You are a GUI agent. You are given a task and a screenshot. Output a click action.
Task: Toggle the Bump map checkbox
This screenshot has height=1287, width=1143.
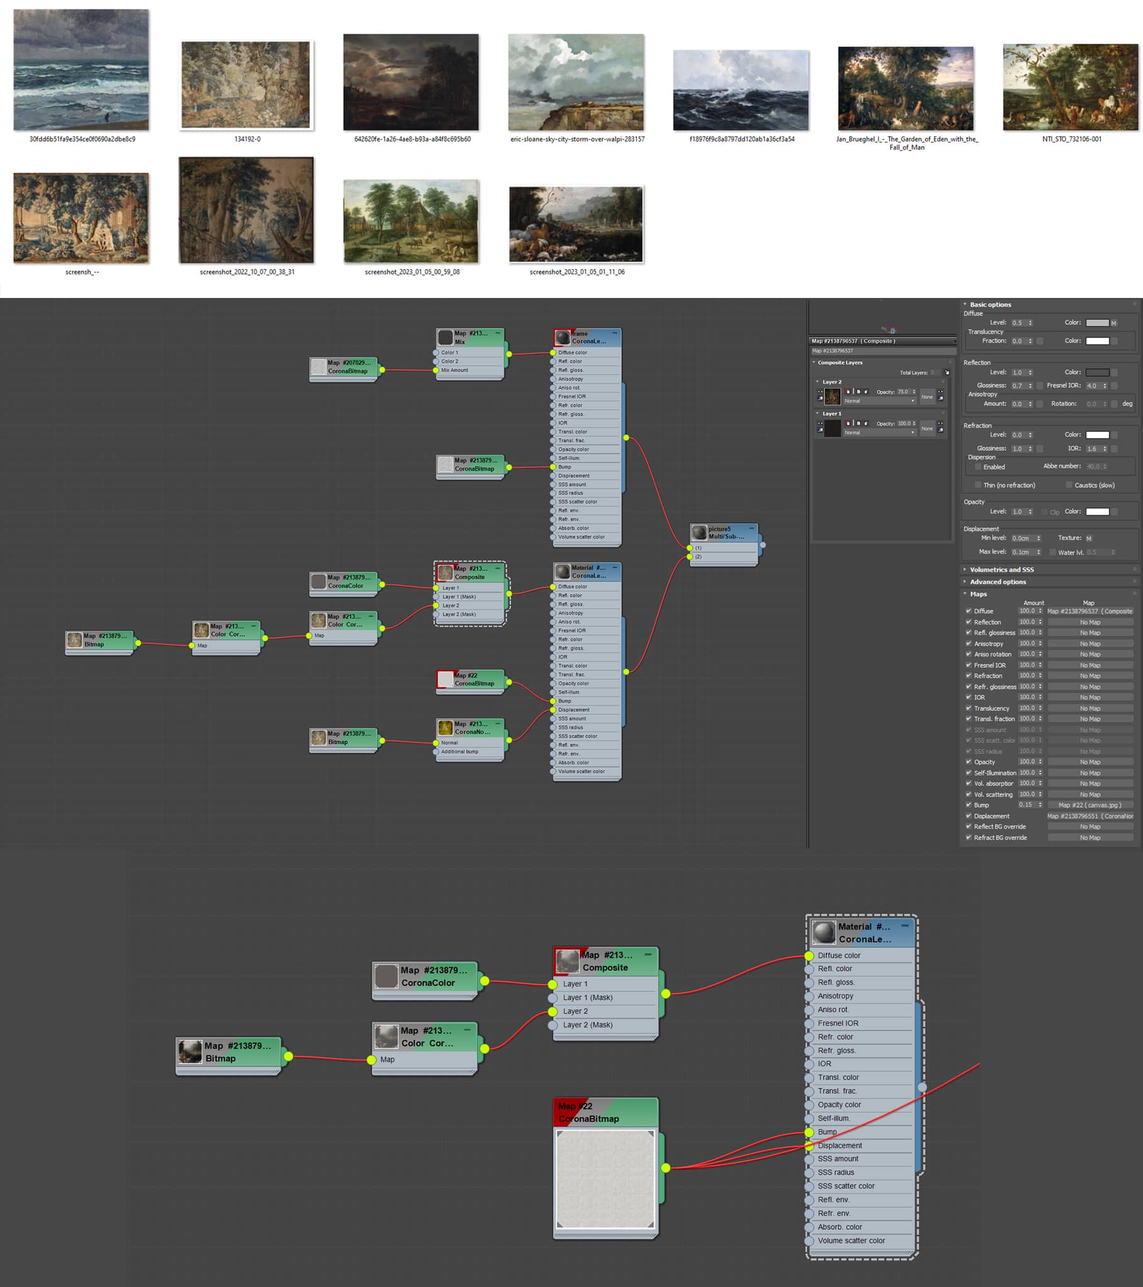click(x=968, y=805)
